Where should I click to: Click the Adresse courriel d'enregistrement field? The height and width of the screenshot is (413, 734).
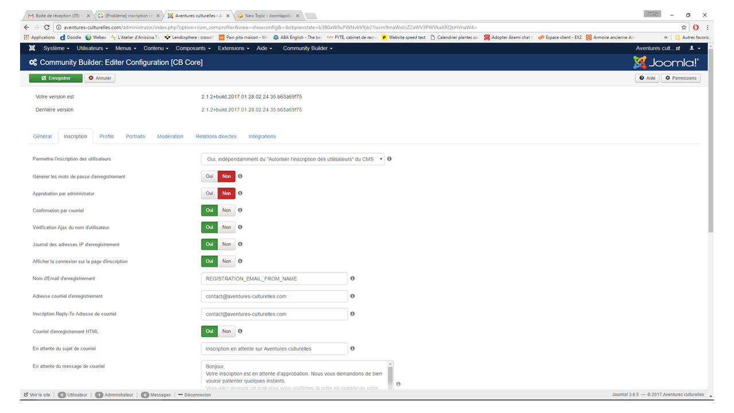point(275,297)
